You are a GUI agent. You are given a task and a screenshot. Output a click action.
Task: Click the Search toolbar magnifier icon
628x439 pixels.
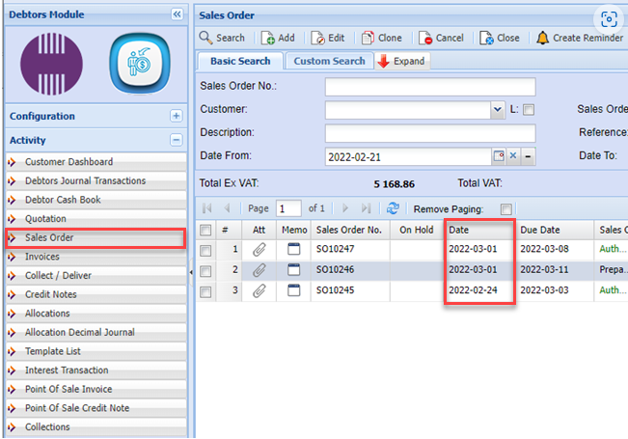[x=206, y=38]
